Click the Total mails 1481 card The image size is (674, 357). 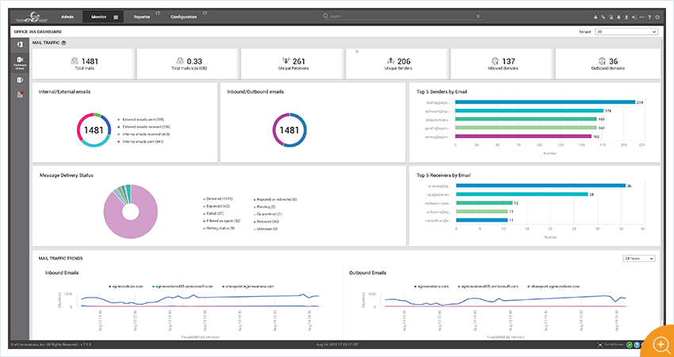[84, 64]
